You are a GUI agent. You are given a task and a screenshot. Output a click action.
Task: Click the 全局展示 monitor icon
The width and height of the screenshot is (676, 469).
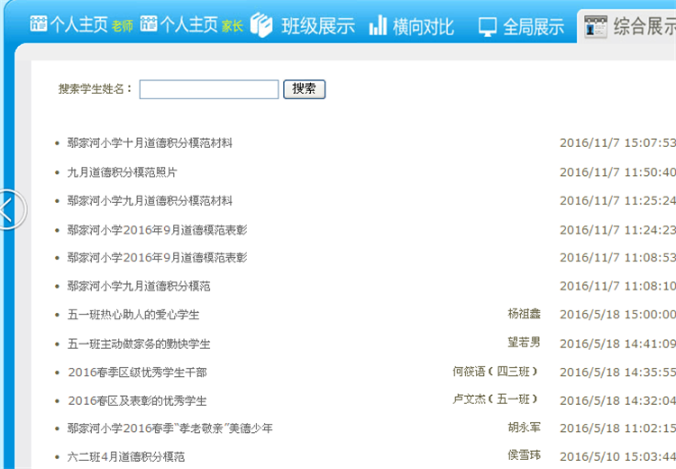tap(488, 26)
